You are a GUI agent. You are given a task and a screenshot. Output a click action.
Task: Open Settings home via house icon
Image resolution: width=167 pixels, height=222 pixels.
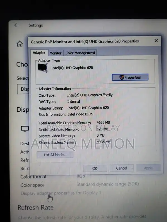20,44
